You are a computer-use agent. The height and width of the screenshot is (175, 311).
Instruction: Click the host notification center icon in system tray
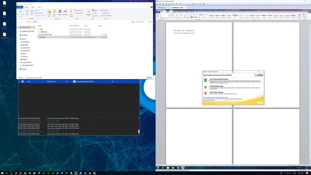click(307, 173)
